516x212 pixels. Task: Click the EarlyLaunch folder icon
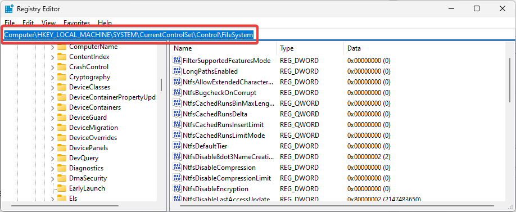coord(62,188)
